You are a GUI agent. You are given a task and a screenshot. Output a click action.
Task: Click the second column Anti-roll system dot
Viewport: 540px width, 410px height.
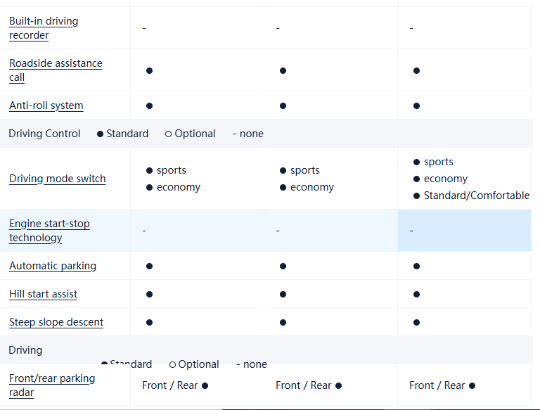(x=283, y=105)
